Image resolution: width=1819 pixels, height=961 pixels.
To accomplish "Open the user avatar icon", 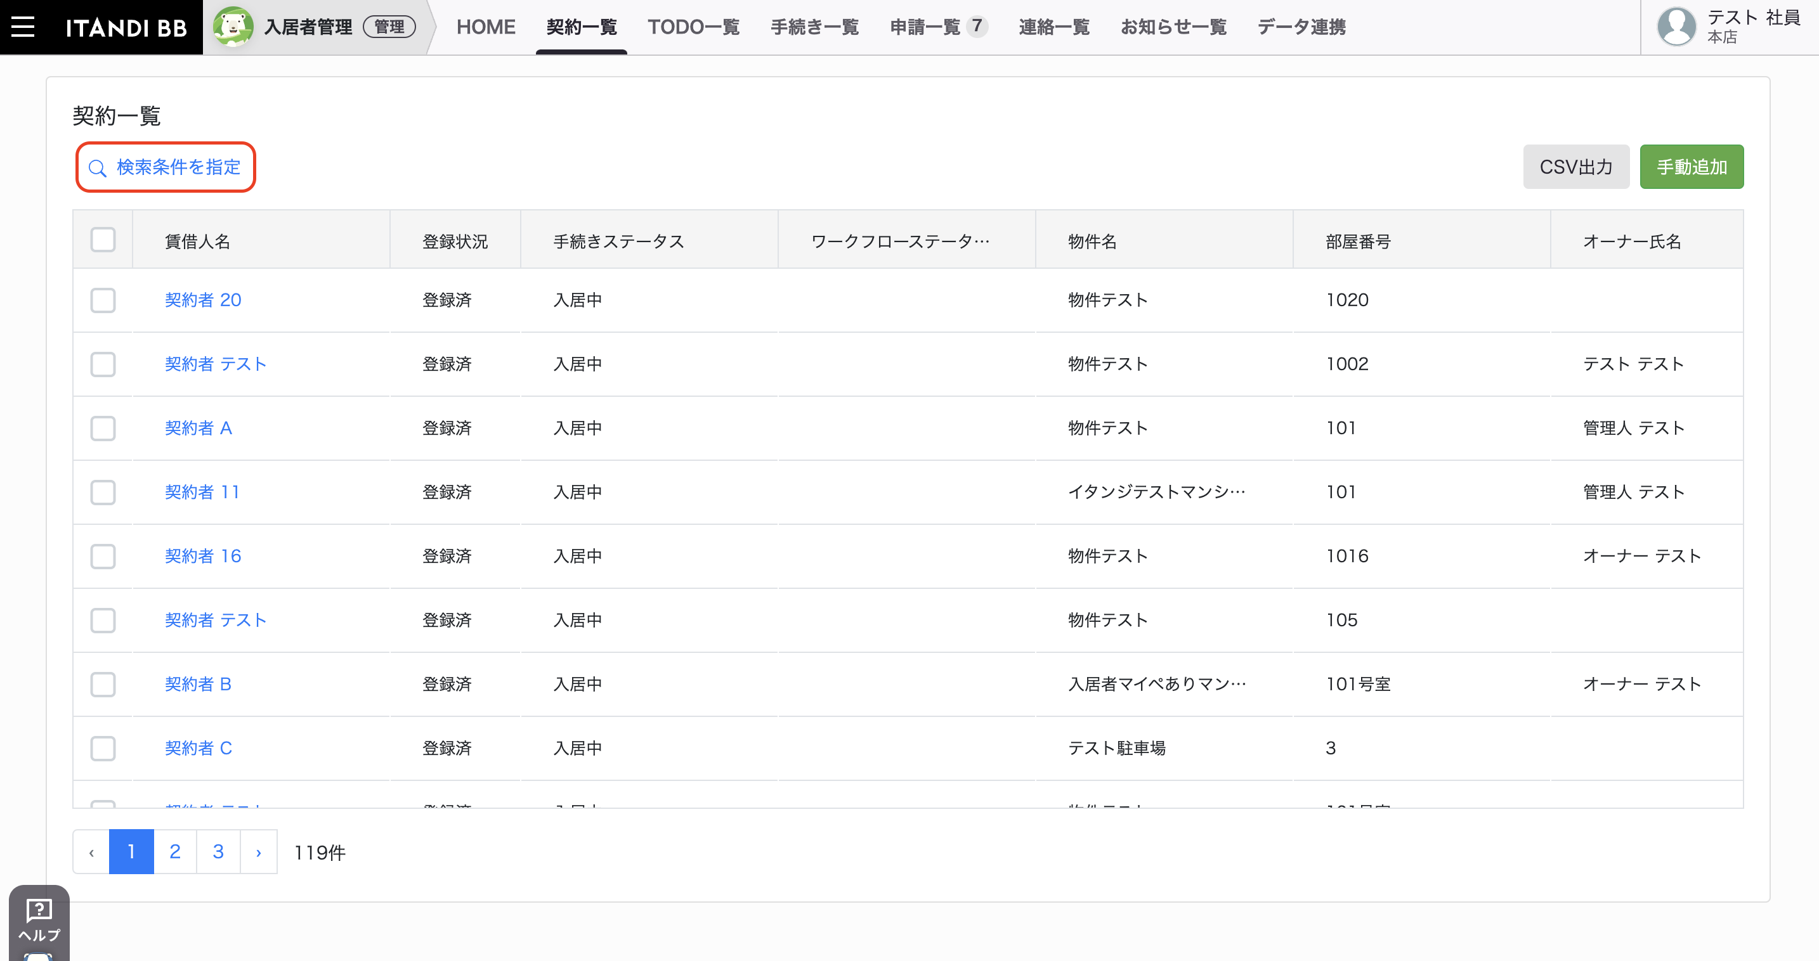I will (x=1676, y=27).
